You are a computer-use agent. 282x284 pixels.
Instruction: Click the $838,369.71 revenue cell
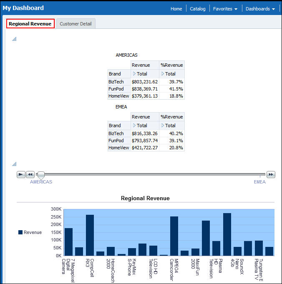click(x=145, y=89)
